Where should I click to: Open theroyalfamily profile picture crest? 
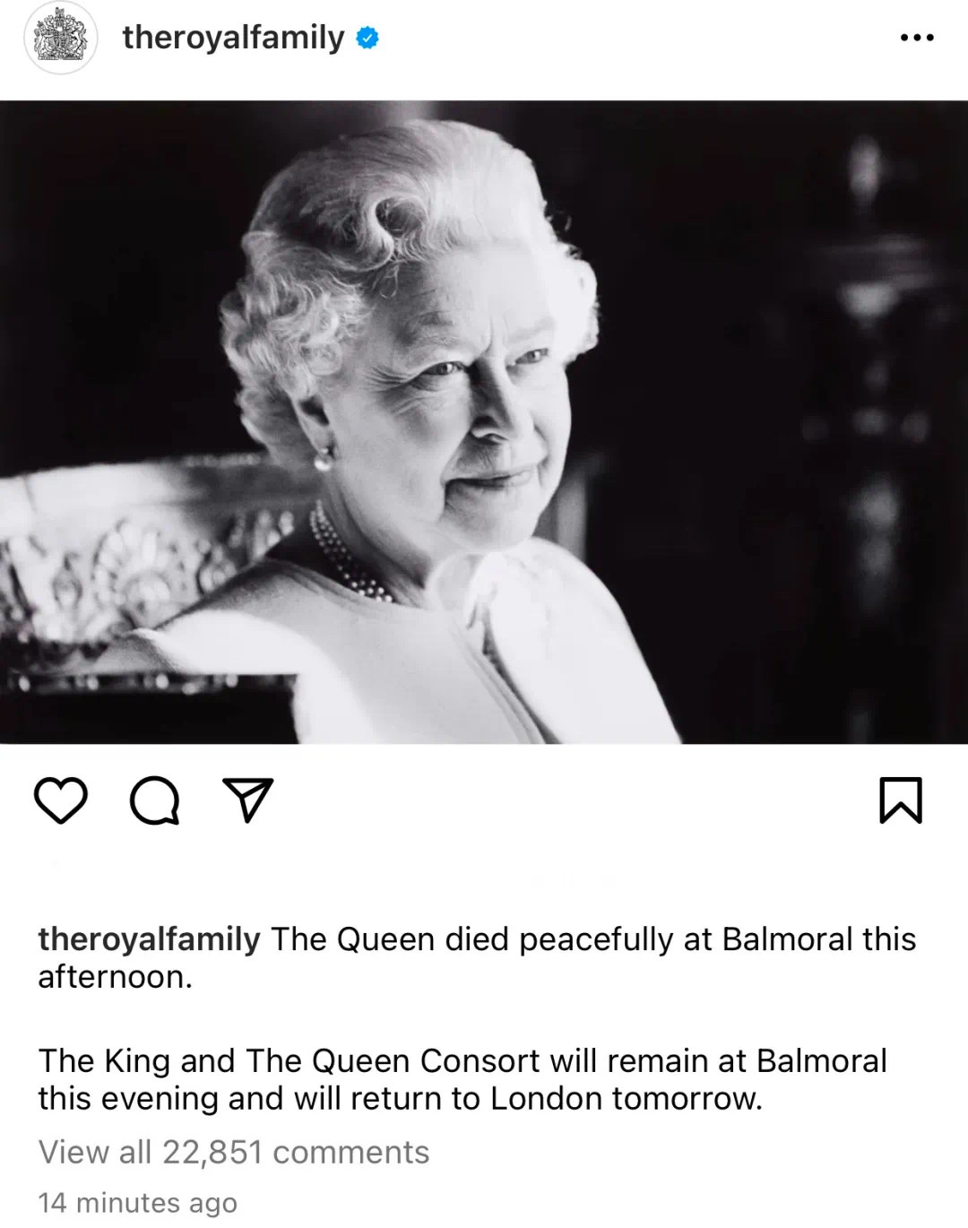click(x=60, y=38)
